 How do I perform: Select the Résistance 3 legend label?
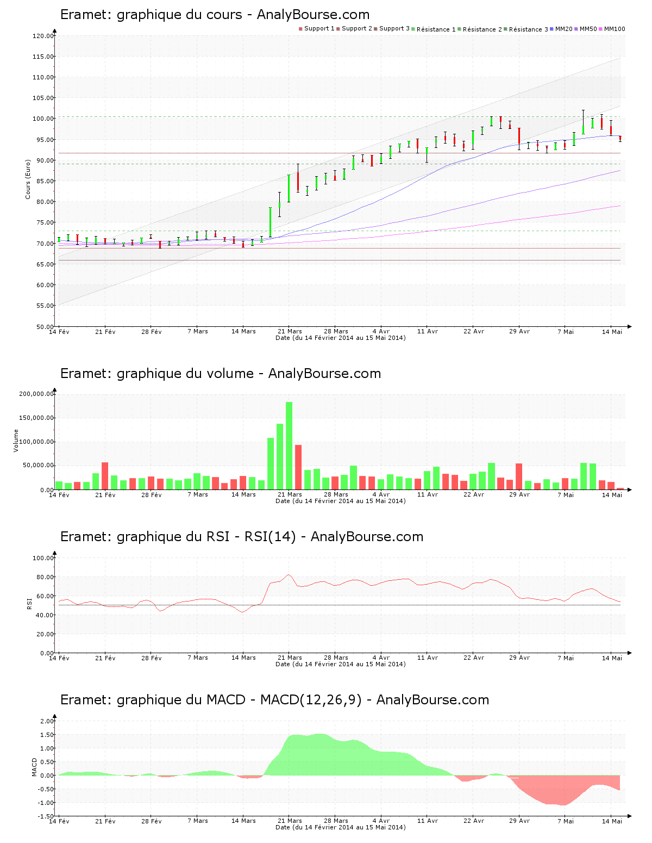[529, 29]
